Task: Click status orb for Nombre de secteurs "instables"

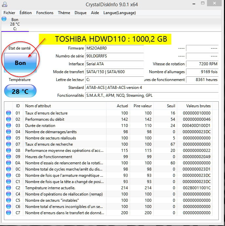Action: click(9, 200)
